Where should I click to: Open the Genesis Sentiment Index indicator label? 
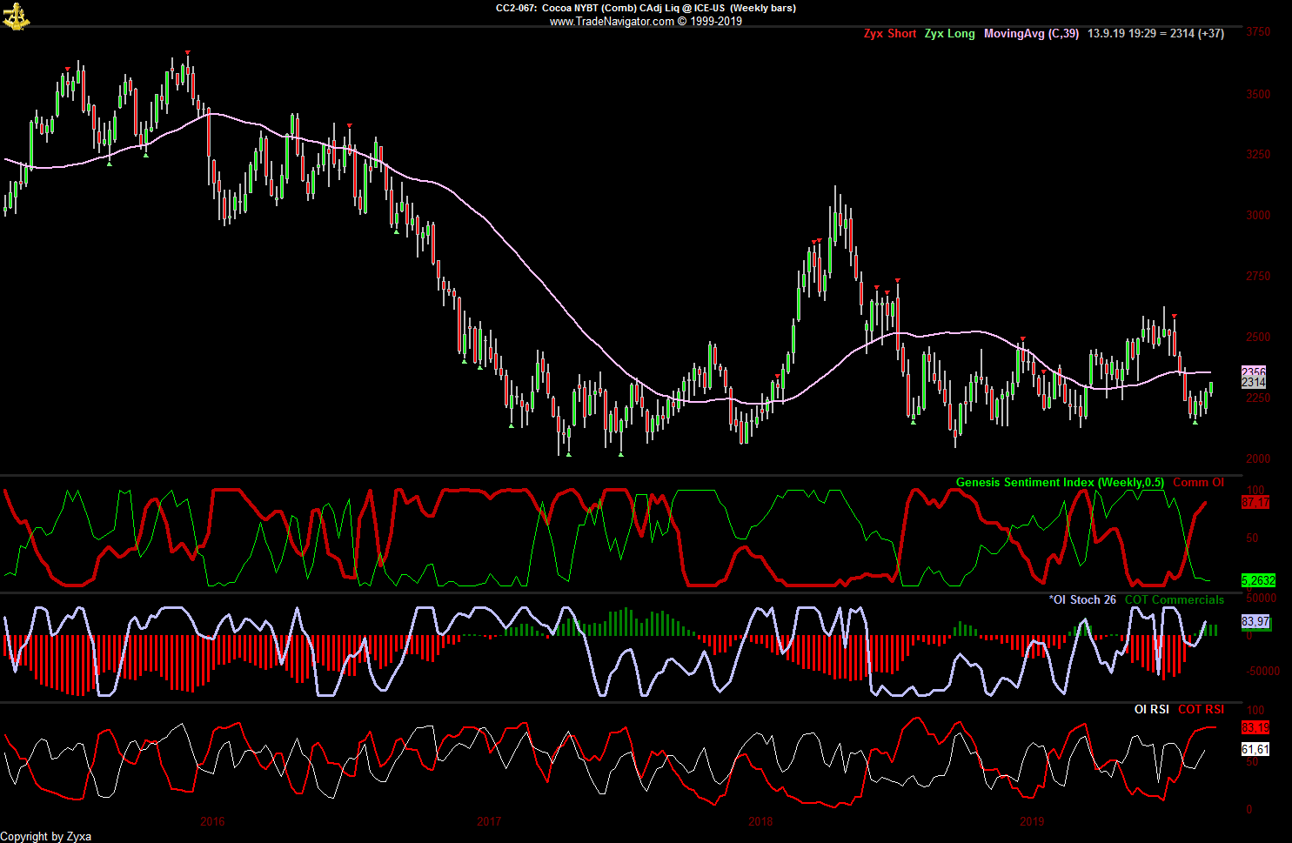tap(1059, 483)
